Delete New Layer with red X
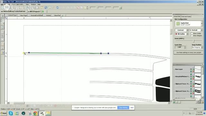This screenshot has width=206, height=116. [x=193, y=72]
